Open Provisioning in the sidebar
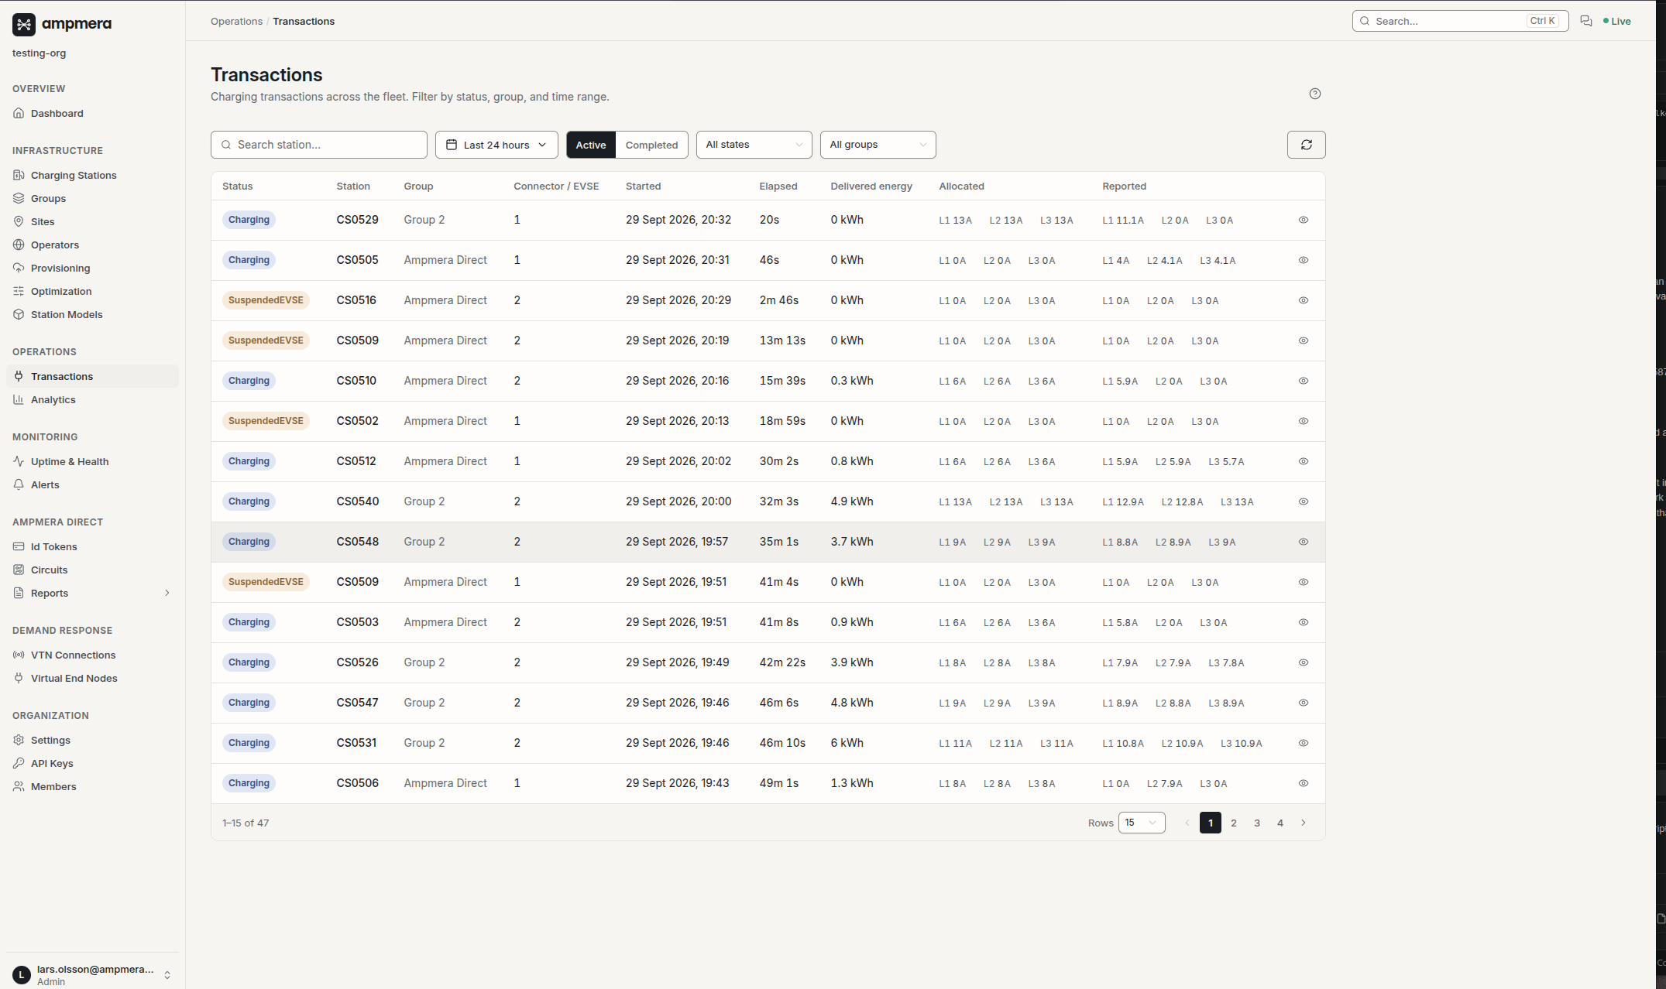This screenshot has height=989, width=1666. click(x=92, y=268)
